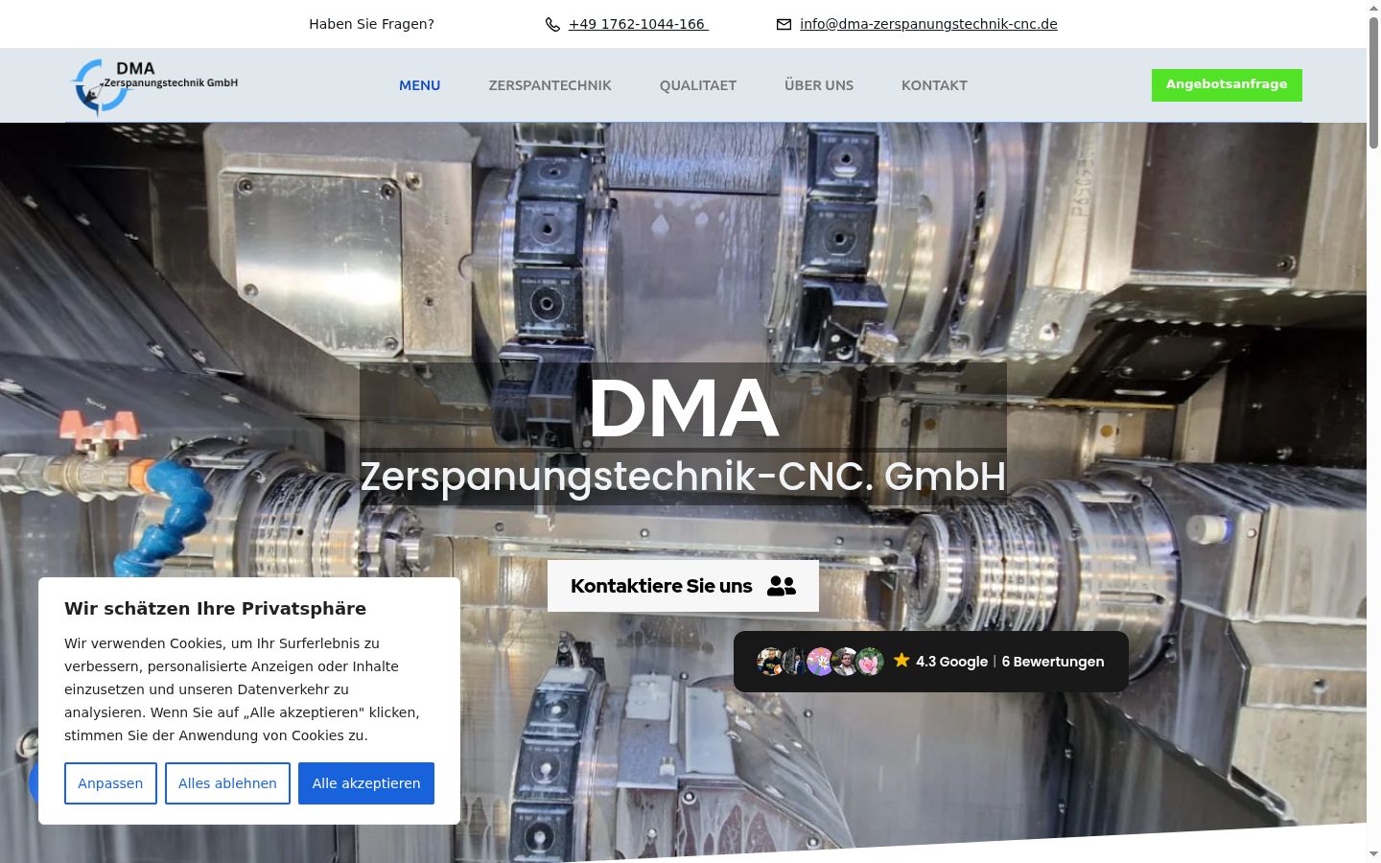This screenshot has height=863, width=1381.
Task: Click the 4.3 Google rating text
Action: [x=951, y=662]
